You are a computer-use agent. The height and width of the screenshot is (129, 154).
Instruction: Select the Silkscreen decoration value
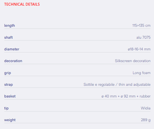[133, 61]
